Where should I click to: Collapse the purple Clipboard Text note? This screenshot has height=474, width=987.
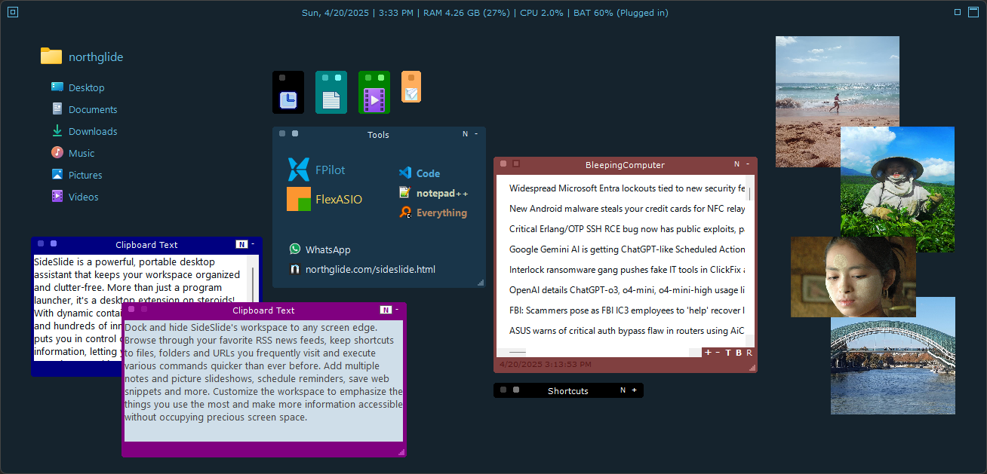click(397, 310)
